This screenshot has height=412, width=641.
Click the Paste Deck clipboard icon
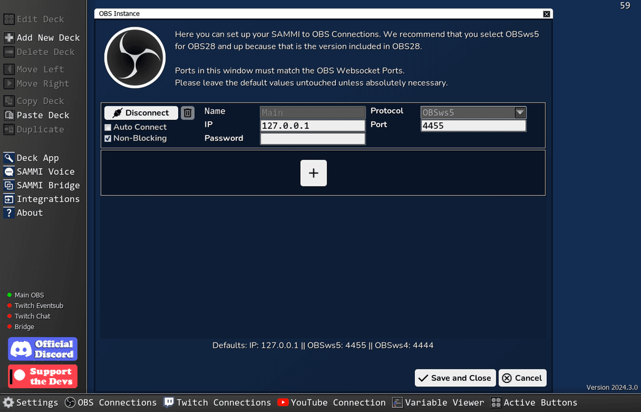click(9, 115)
